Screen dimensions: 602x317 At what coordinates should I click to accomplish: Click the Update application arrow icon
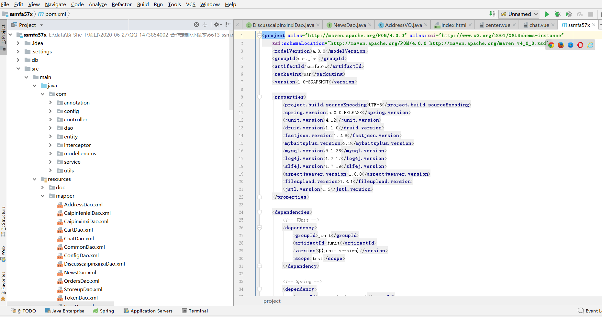tap(492, 14)
